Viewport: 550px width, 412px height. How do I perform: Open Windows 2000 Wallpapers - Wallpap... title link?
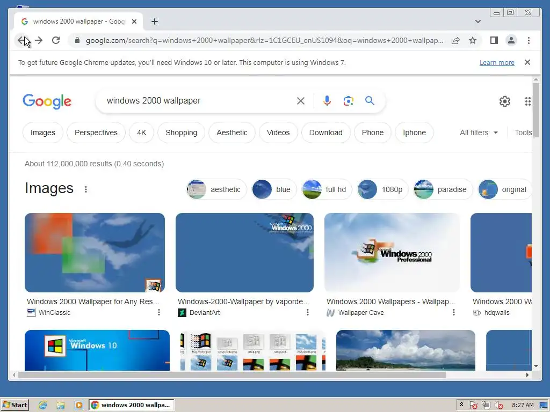(x=391, y=301)
